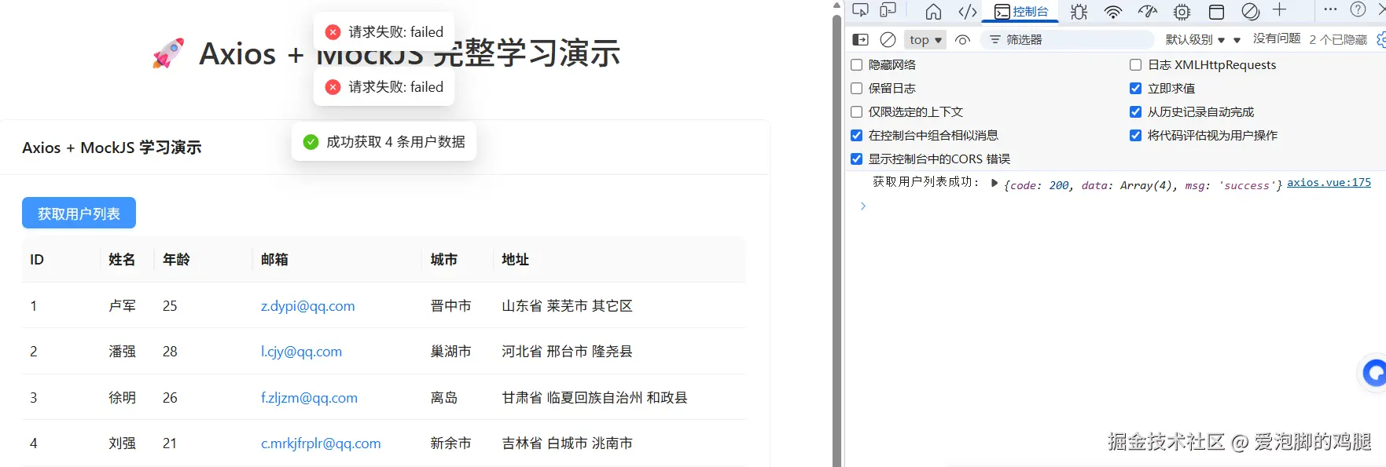The height and width of the screenshot is (467, 1386).
Task: Click the 成功获取 4 条用户数据 success toast
Action: coord(384,141)
